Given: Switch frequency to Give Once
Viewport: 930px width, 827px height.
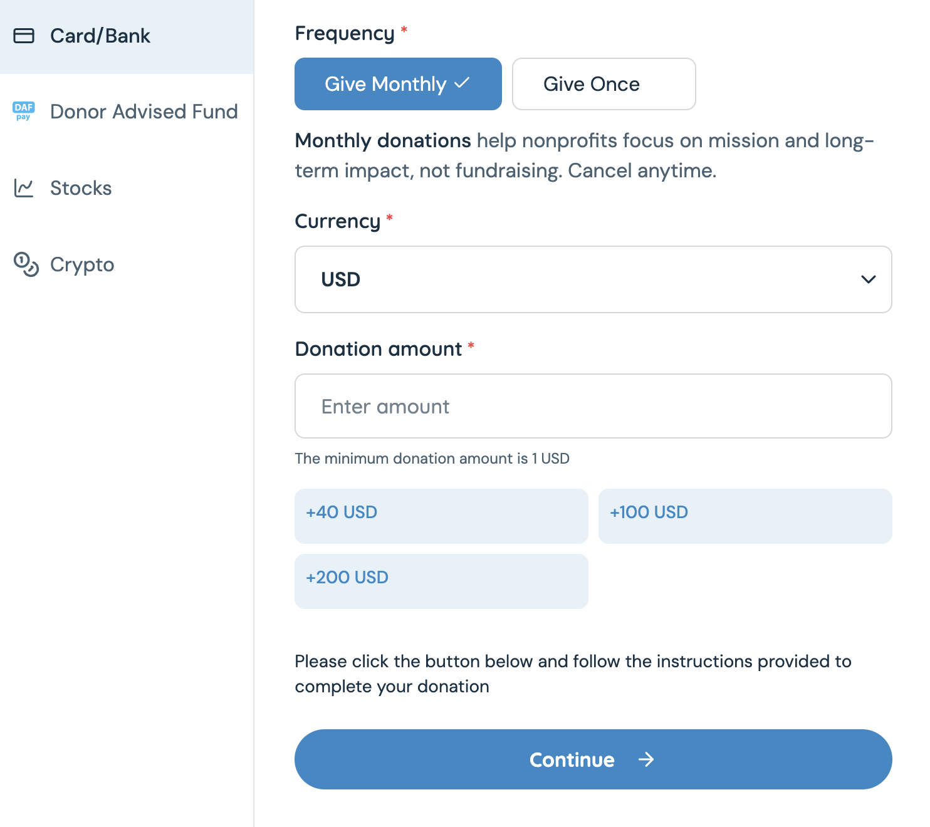Looking at the screenshot, I should pyautogui.click(x=603, y=84).
